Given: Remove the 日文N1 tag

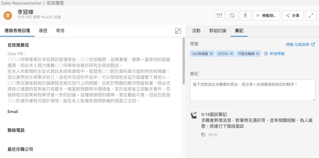Looking at the screenshot, I should [231, 54].
